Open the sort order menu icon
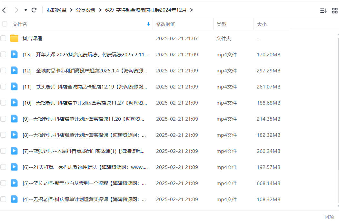The image size is (339, 223). point(323,10)
